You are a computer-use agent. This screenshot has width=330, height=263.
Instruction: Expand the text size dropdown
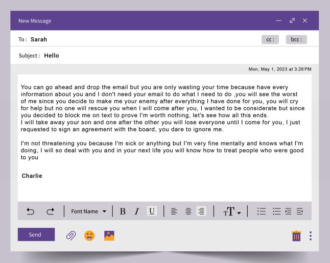(x=232, y=211)
